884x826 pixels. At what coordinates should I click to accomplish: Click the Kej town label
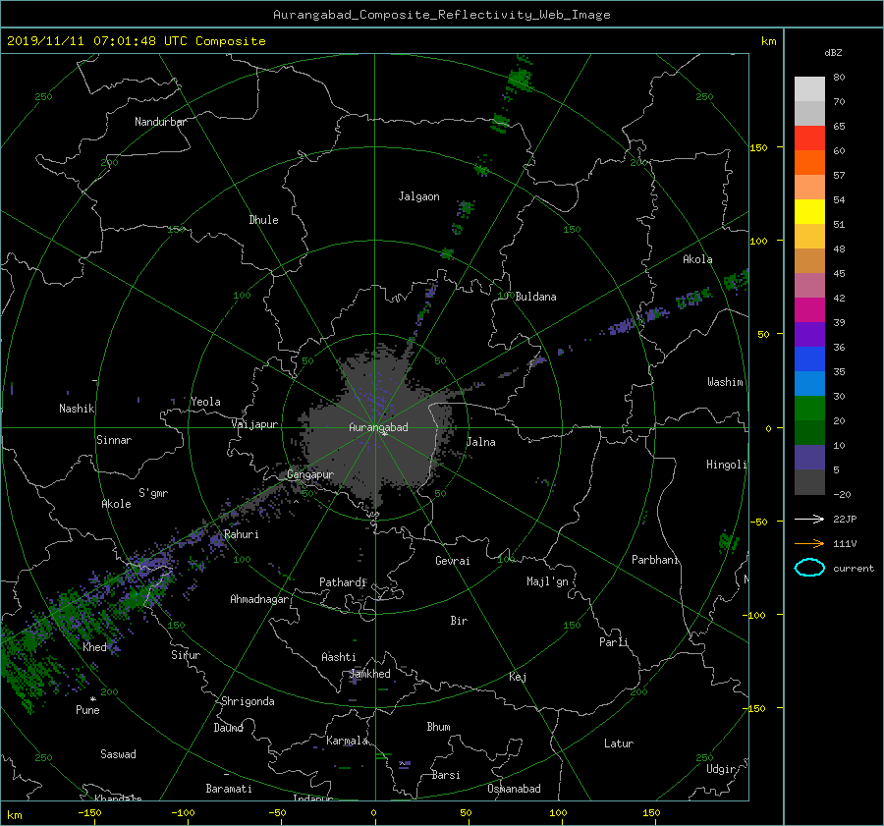[x=518, y=677]
